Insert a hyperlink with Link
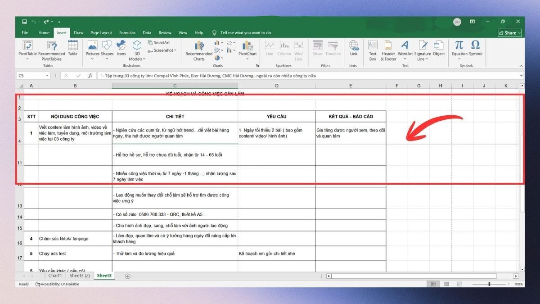Viewport: 540px width, 304px height. point(354,48)
